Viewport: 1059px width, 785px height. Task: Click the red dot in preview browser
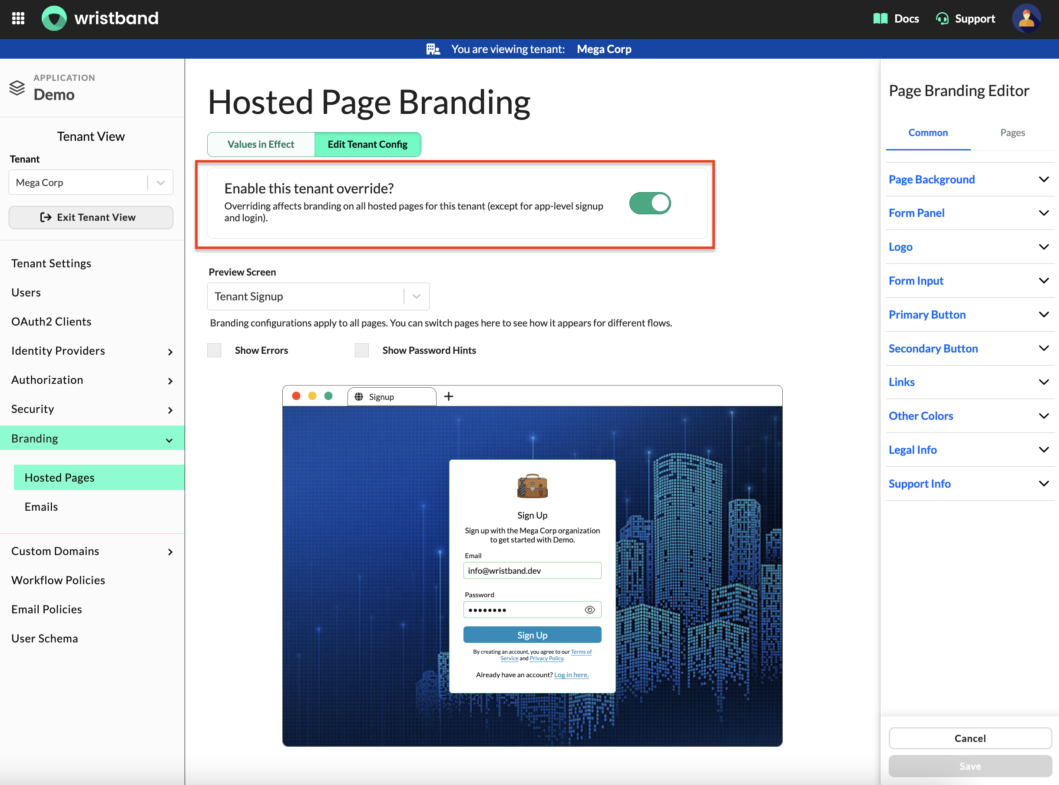click(x=296, y=396)
